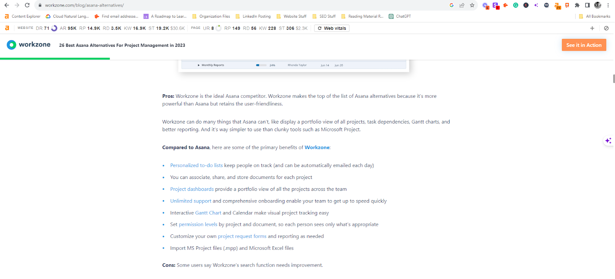The width and height of the screenshot is (615, 279).
Task: Click the page vertical scrollbar thumb
Action: click(x=614, y=79)
